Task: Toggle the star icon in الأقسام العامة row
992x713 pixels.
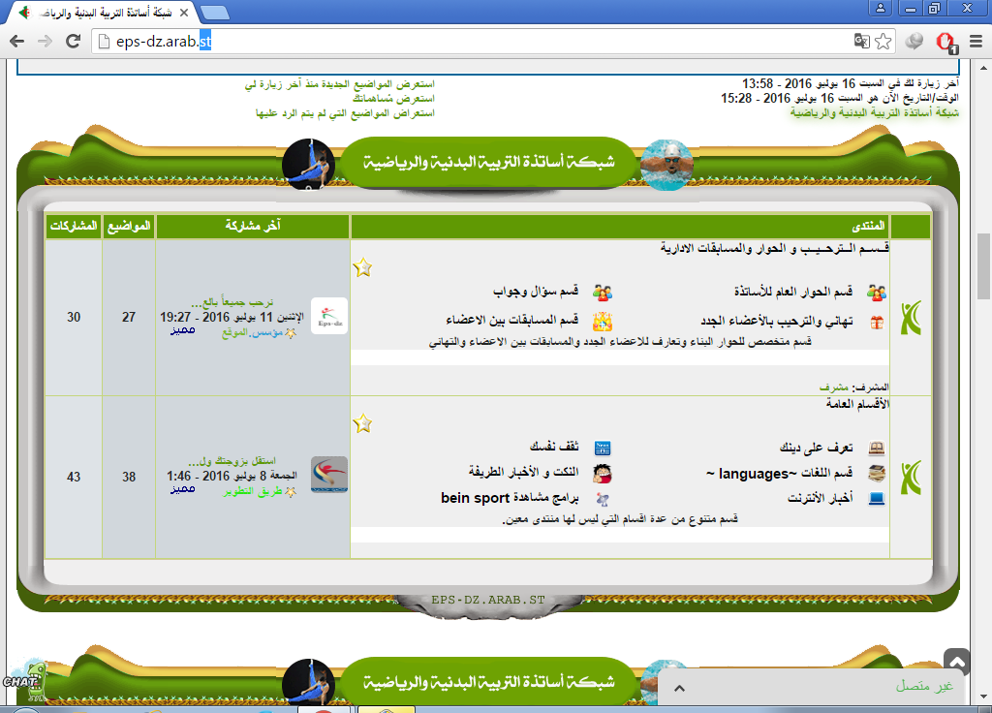Action: [362, 422]
